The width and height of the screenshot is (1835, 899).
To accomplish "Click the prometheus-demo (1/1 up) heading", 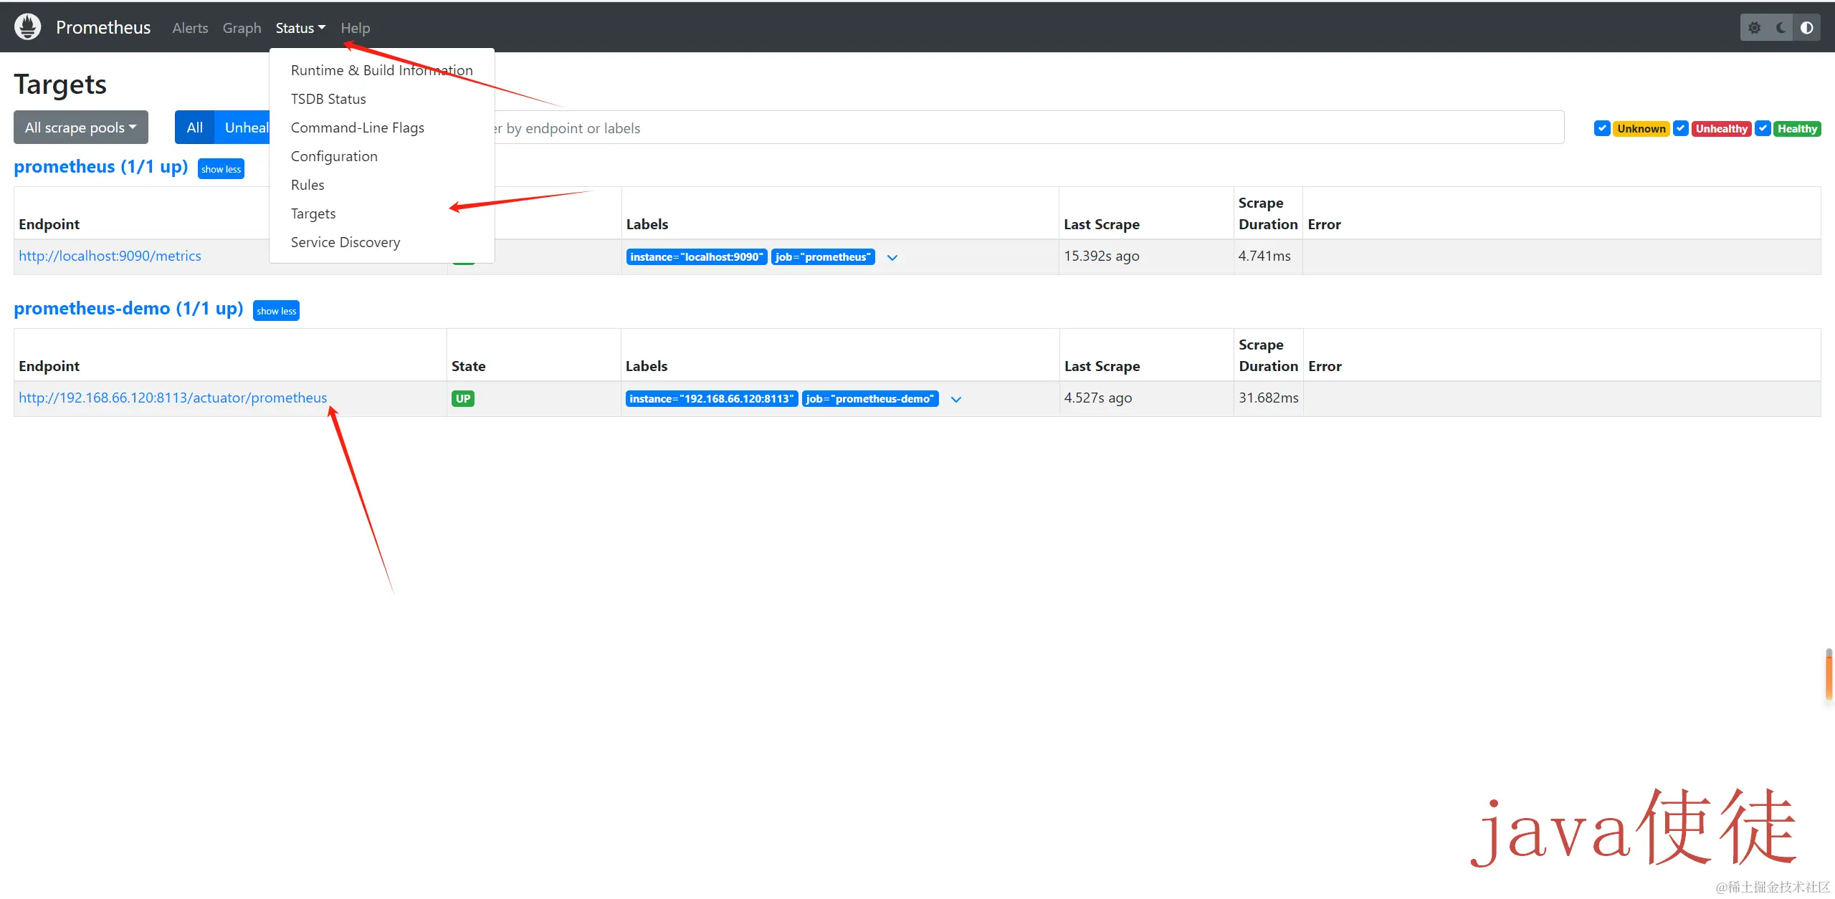I will (128, 309).
